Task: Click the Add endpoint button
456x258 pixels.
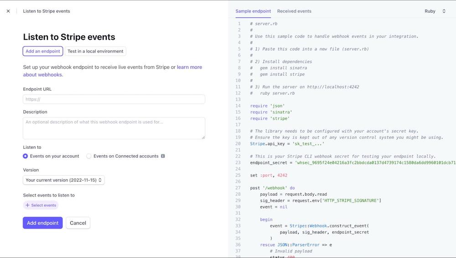Action: point(43,223)
